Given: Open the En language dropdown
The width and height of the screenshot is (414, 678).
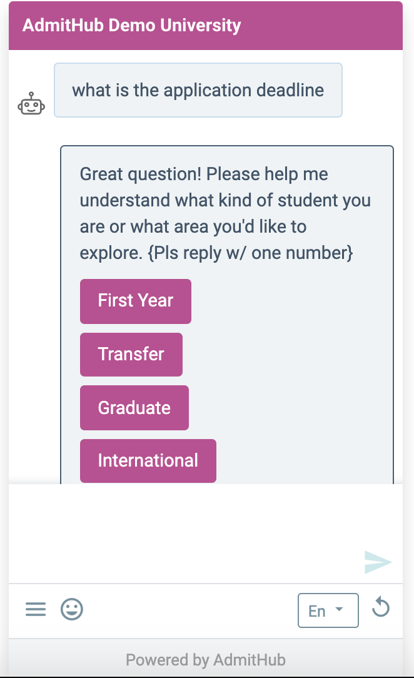Looking at the screenshot, I should pos(328,610).
